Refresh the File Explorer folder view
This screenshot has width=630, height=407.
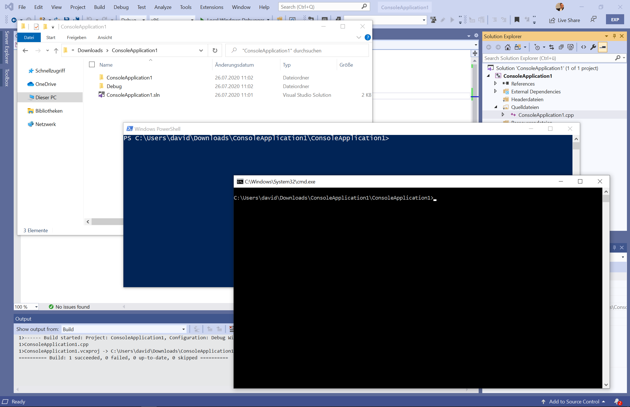click(215, 50)
